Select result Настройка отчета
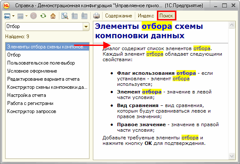Viewport: 240px width, 164px height. tap(47, 95)
